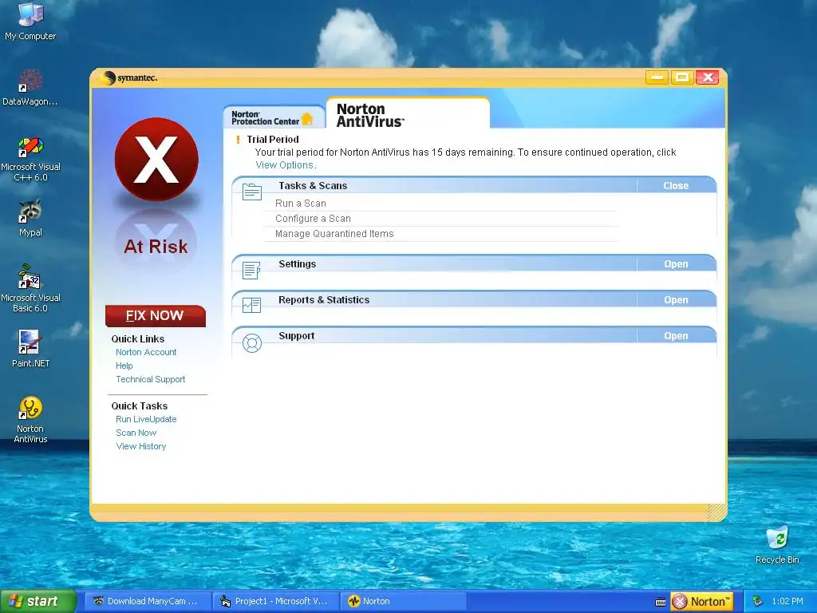Screen dimensions: 817x613
Task: Click the Norton tray icon in taskbar
Action: click(702, 602)
